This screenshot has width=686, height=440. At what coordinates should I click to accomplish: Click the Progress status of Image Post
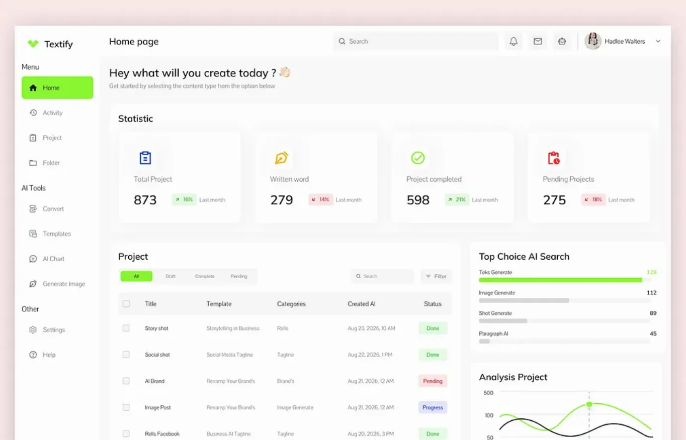click(x=433, y=407)
